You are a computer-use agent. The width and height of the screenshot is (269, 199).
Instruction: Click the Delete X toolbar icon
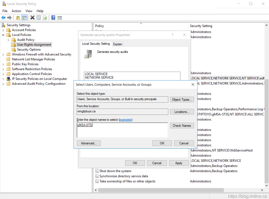point(32,18)
